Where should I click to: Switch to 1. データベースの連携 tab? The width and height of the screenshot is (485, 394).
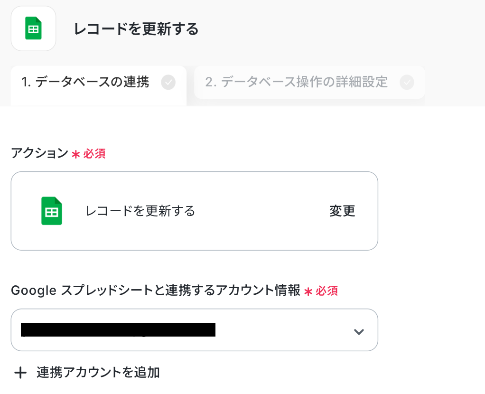[85, 83]
